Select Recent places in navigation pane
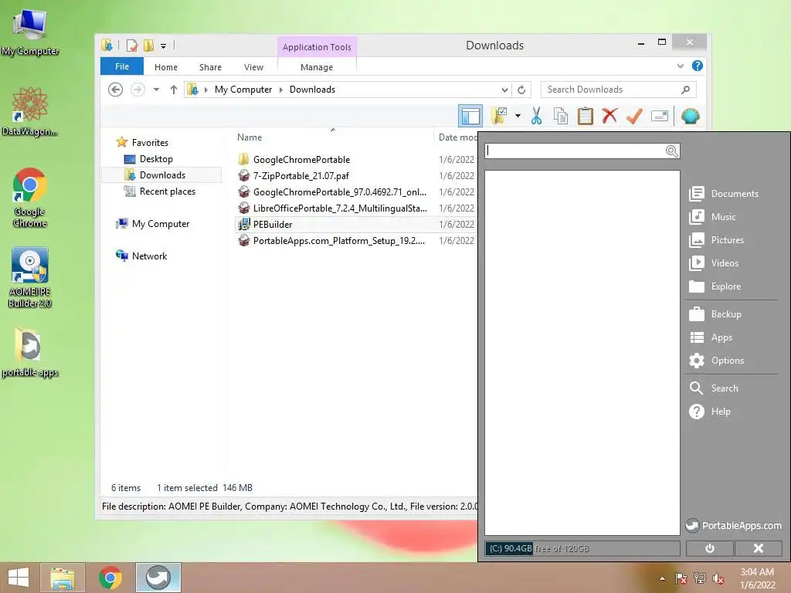 click(x=167, y=191)
